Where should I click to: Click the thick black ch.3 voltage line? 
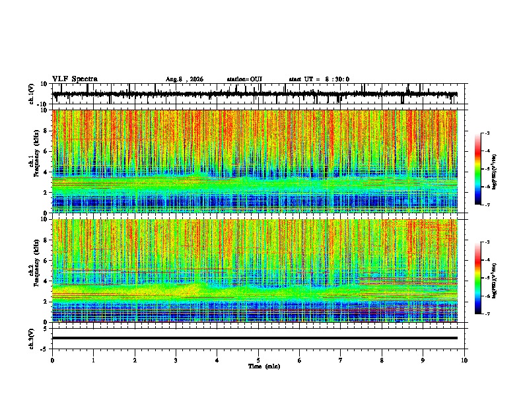(255, 338)
